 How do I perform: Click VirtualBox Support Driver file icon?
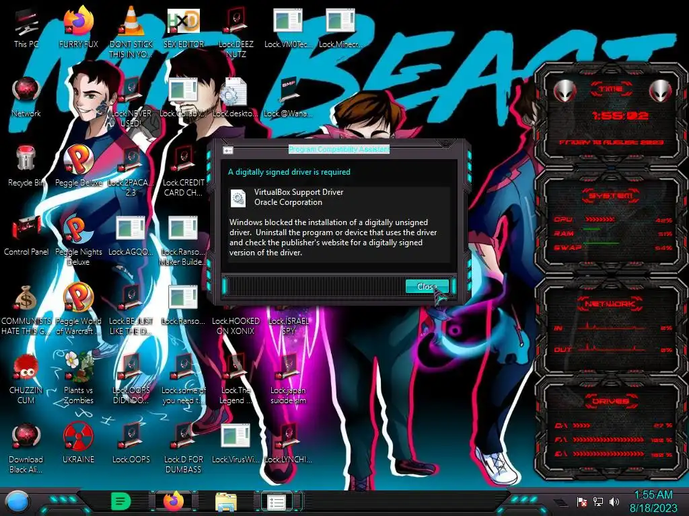239,198
